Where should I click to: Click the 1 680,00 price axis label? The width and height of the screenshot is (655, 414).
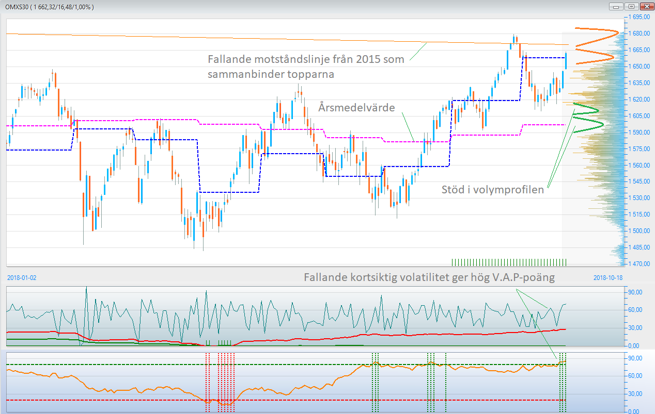pos(640,34)
